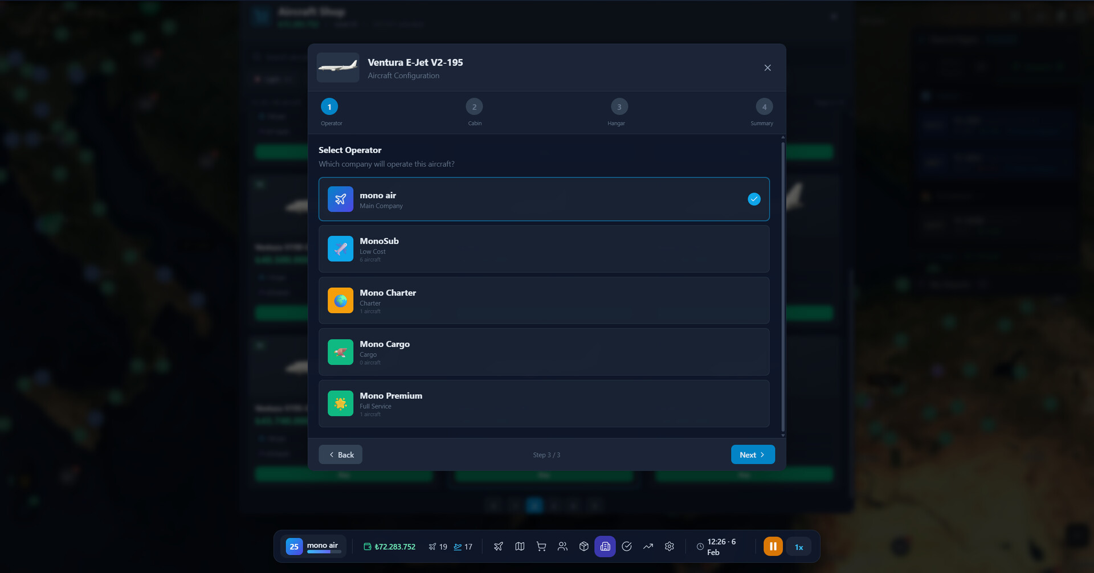Viewport: 1094px width, 573px height.
Task: Change game speed via the 1x button
Action: [799, 546]
